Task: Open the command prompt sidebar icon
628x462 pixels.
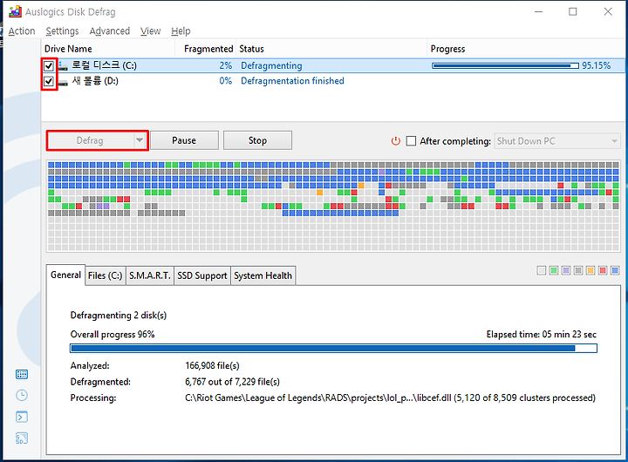Action: (22, 417)
